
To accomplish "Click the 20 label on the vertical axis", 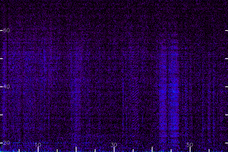I will click(x=6, y=143).
